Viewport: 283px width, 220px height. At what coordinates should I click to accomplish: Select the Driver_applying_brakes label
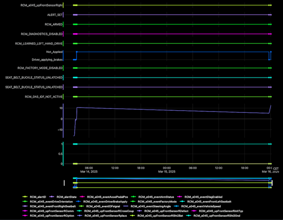tap(47, 60)
